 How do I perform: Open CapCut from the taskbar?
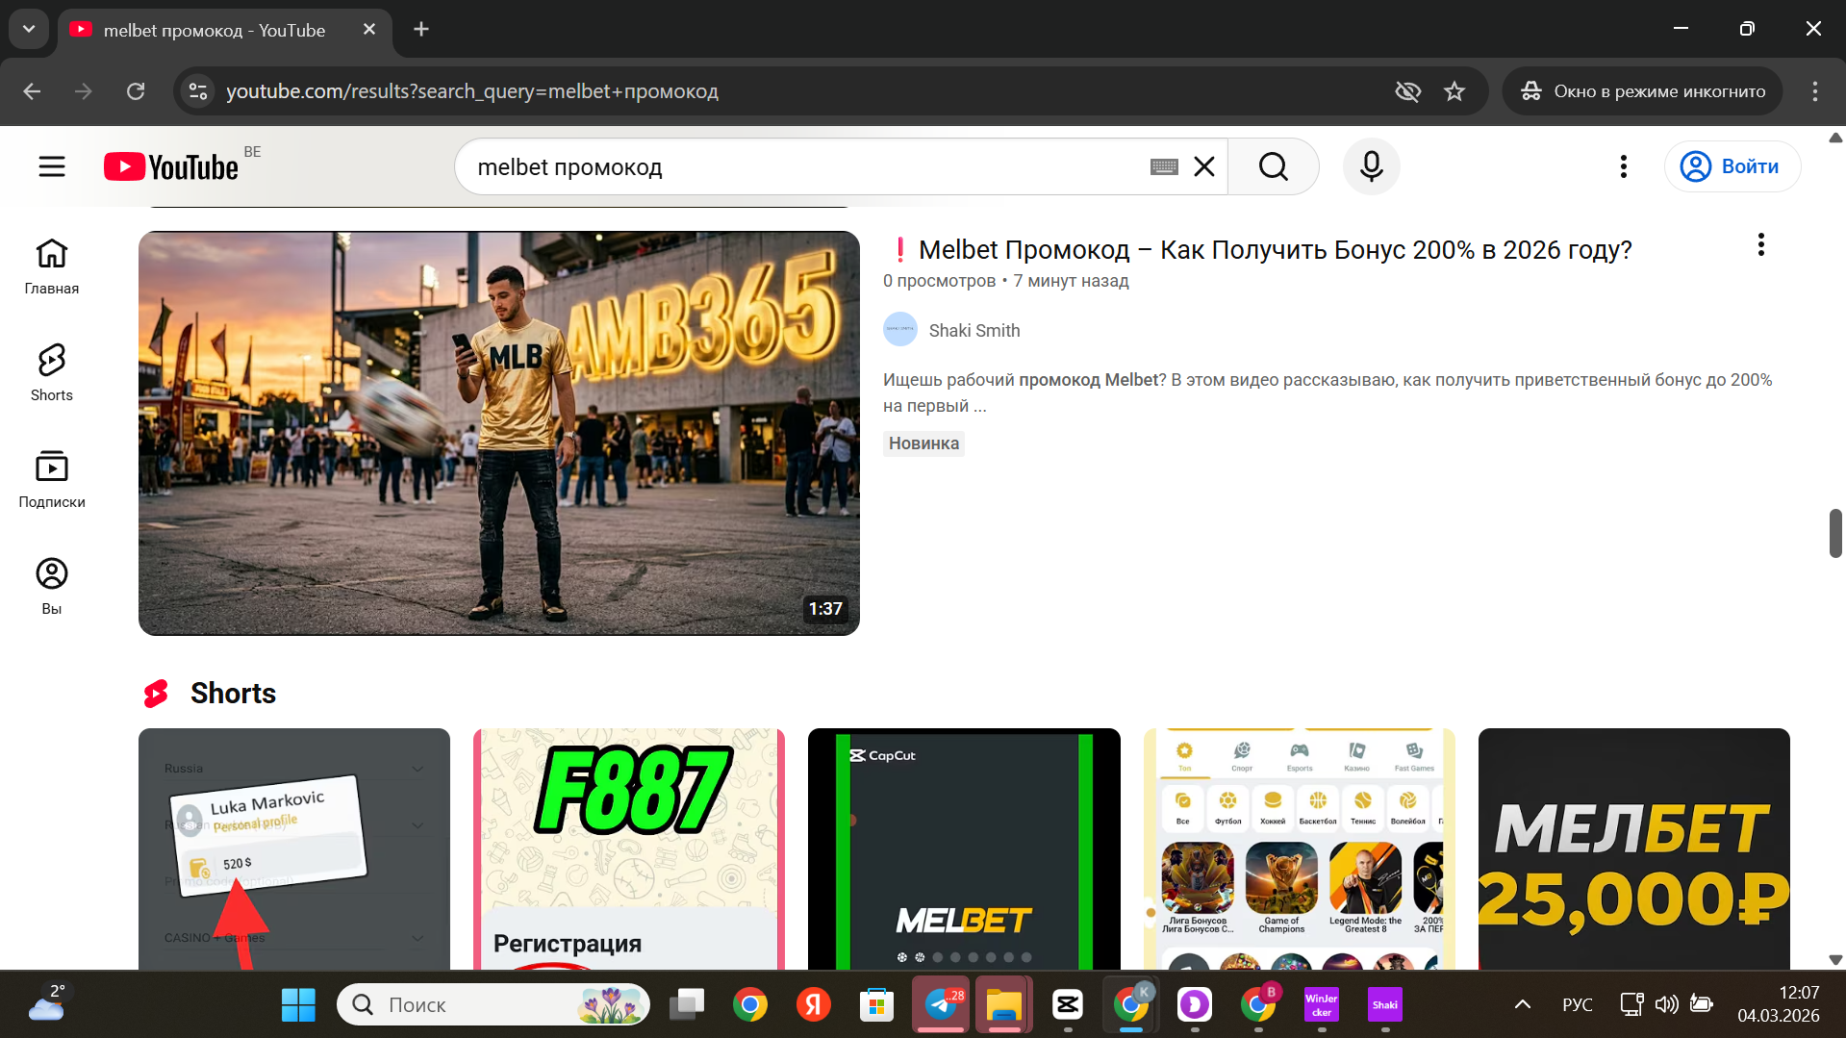pos(1068,1004)
